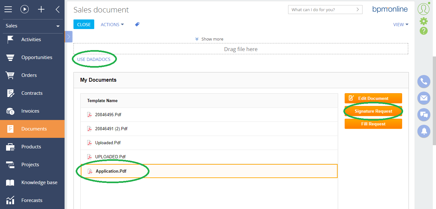Click the CLOSE button

[x=84, y=25]
